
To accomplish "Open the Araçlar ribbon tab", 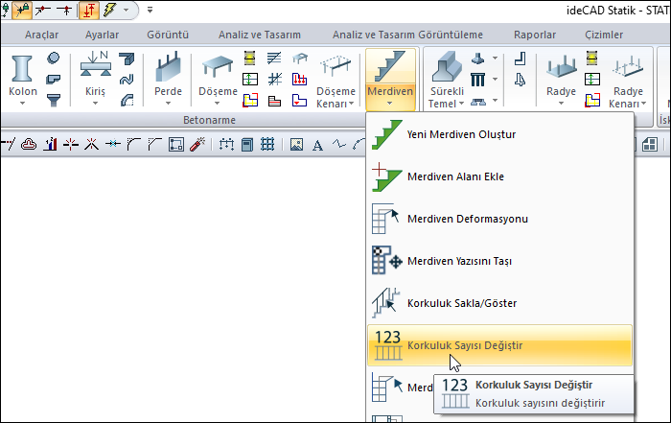I will pyautogui.click(x=41, y=35).
